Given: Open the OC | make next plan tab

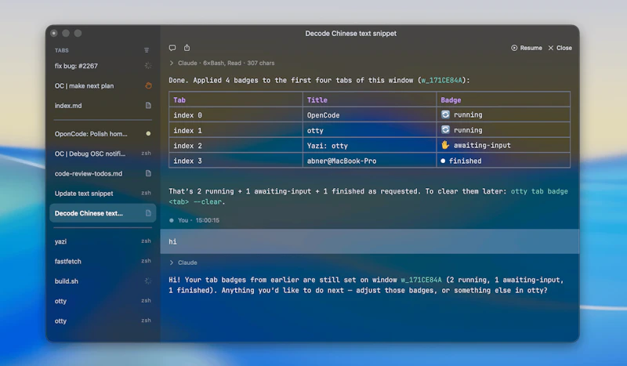Looking at the screenshot, I should pyautogui.click(x=103, y=85).
